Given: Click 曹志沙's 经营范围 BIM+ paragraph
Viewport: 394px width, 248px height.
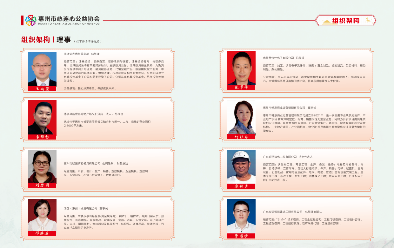Looking at the screenshot, I should pos(312,221).
